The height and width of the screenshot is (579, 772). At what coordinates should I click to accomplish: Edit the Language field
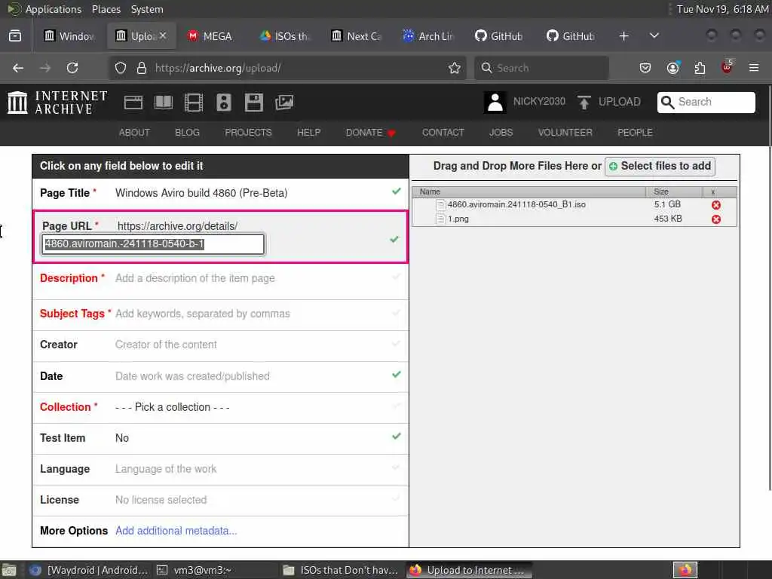pos(221,469)
